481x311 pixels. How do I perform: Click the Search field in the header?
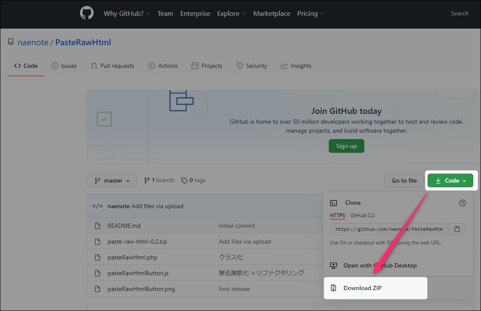[460, 13]
